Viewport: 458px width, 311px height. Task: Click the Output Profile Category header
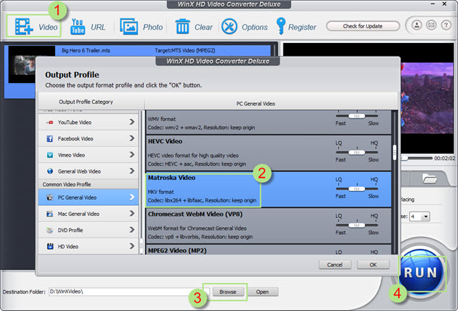pos(86,102)
